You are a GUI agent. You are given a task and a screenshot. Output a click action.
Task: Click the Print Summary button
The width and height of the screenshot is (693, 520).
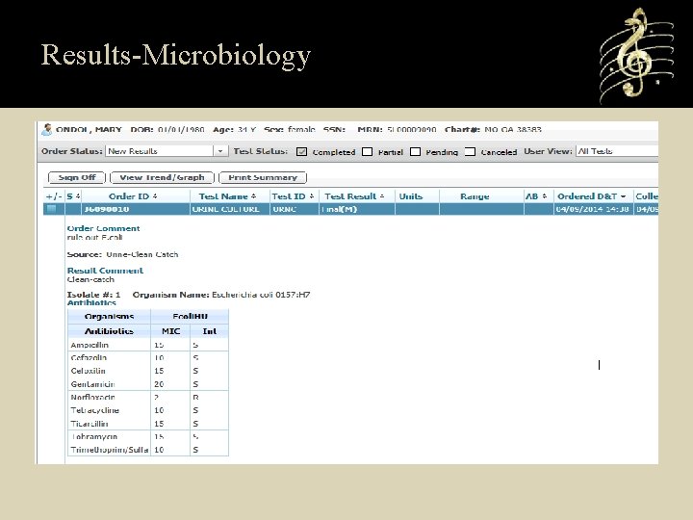tap(263, 177)
